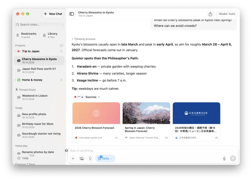Image resolution: width=252 pixels, height=181 pixels.
Task: Click the Yesterday section label
Action: point(21,146)
